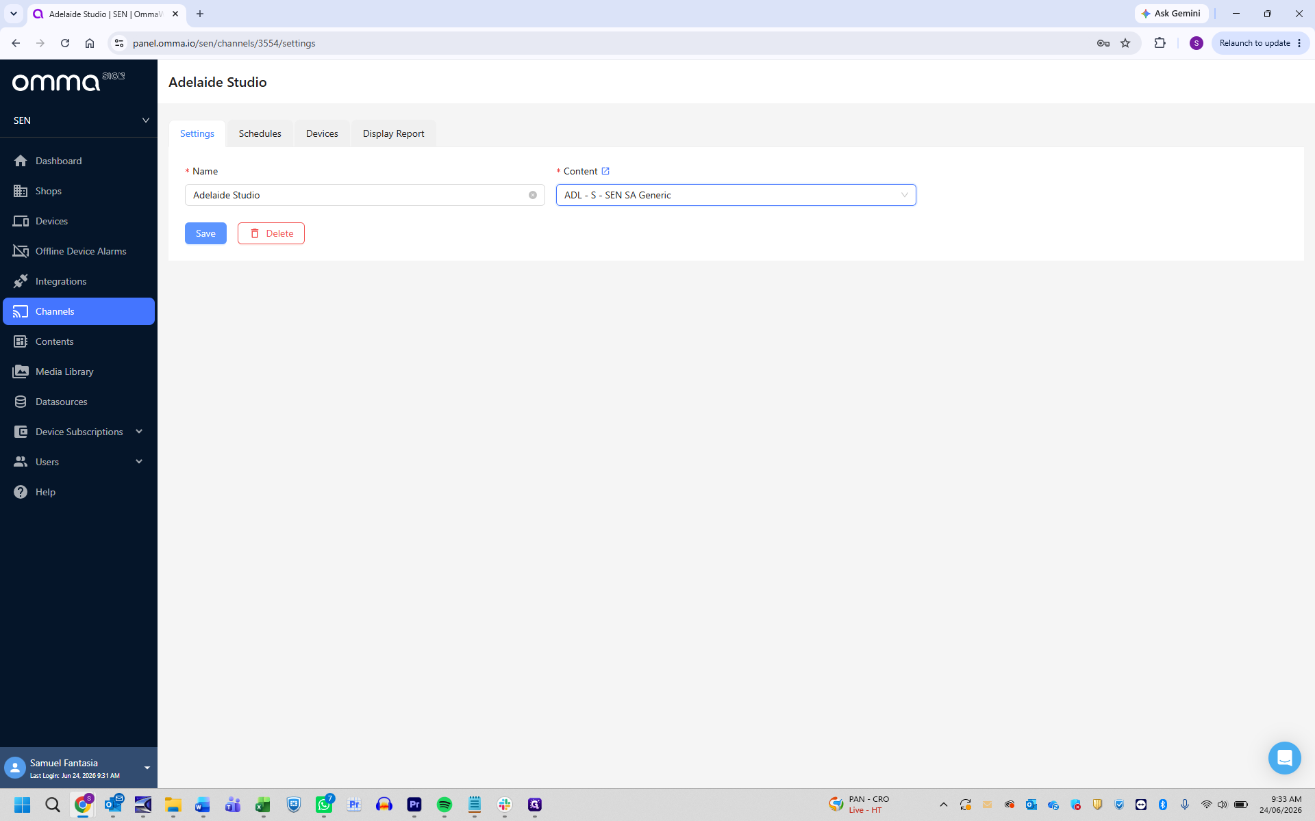Image resolution: width=1315 pixels, height=821 pixels.
Task: Select the Adelaide Studio browser tab
Action: click(x=105, y=14)
